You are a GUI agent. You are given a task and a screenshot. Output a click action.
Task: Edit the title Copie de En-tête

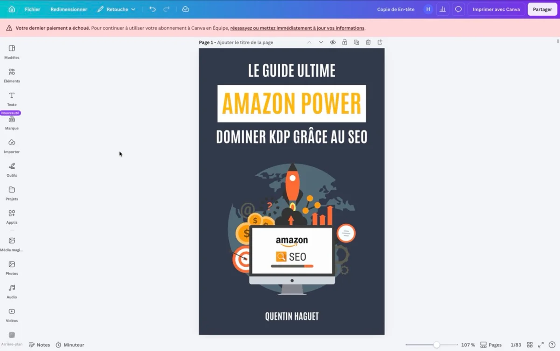[x=396, y=9]
